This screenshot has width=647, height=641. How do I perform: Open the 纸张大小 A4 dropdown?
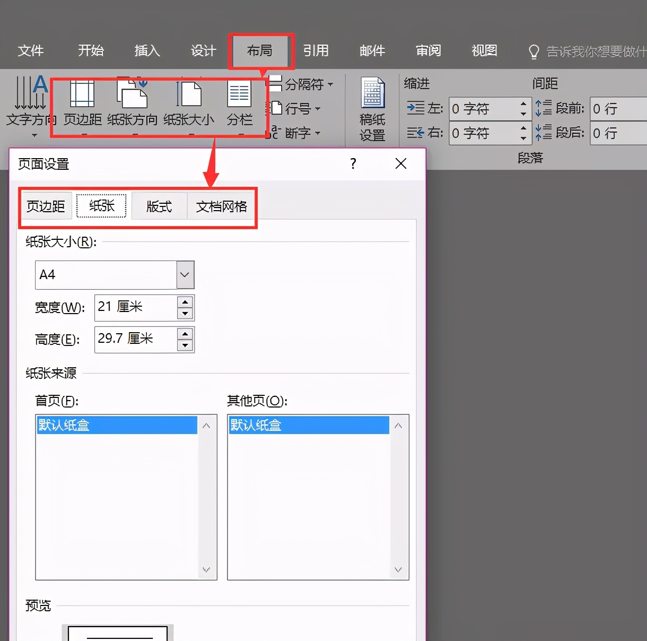[184, 274]
